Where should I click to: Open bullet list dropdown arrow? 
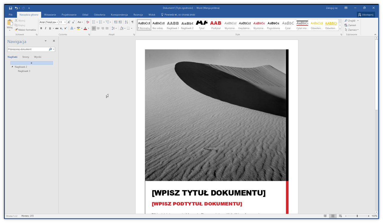(97, 22)
